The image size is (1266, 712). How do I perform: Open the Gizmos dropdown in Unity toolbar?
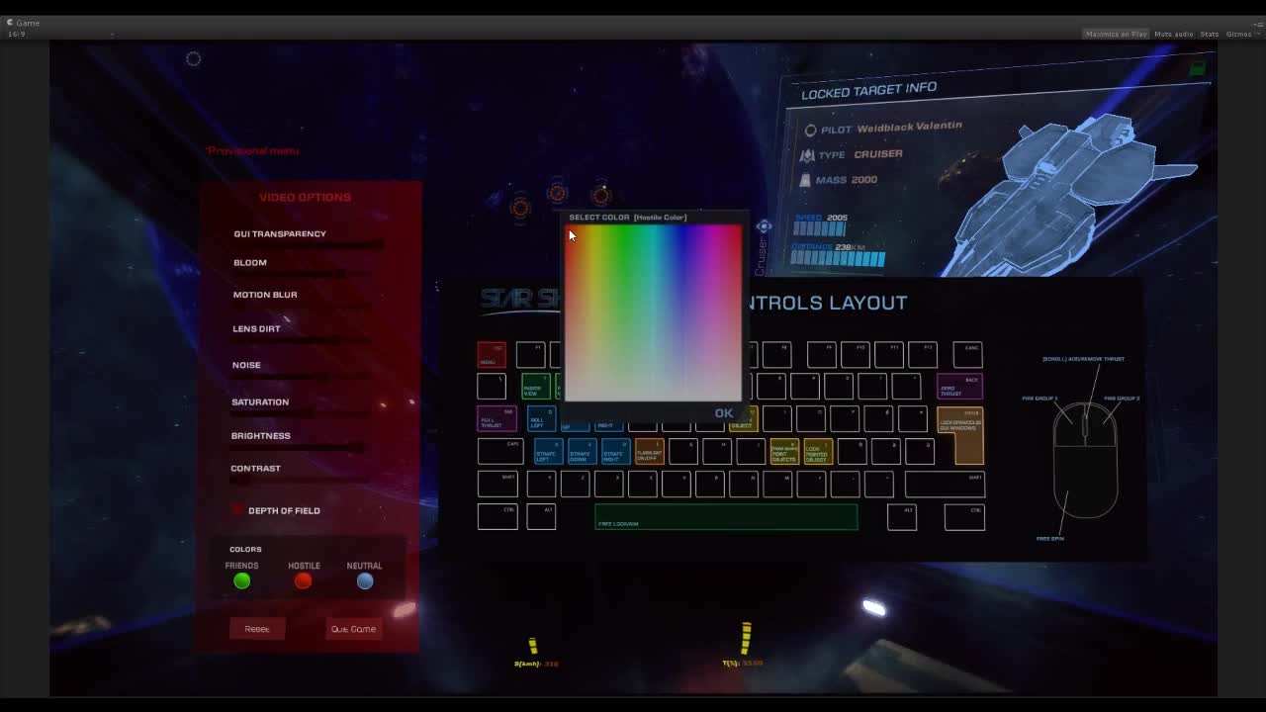pos(1239,33)
